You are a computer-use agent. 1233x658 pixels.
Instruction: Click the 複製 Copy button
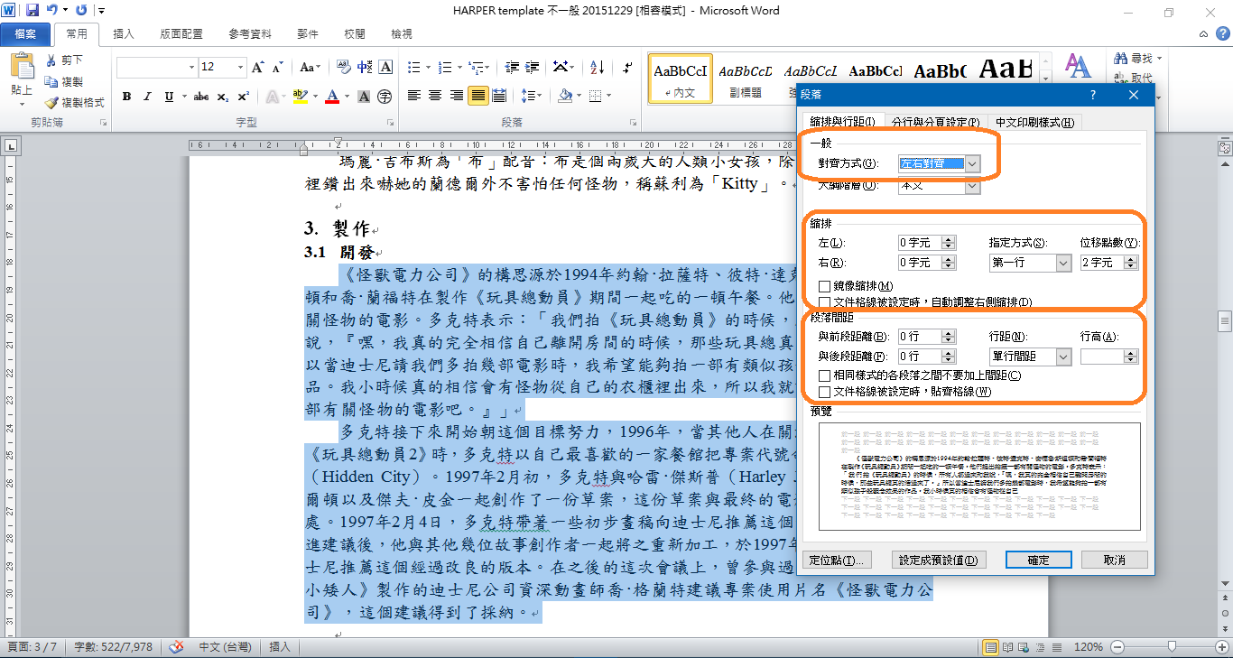tap(64, 81)
